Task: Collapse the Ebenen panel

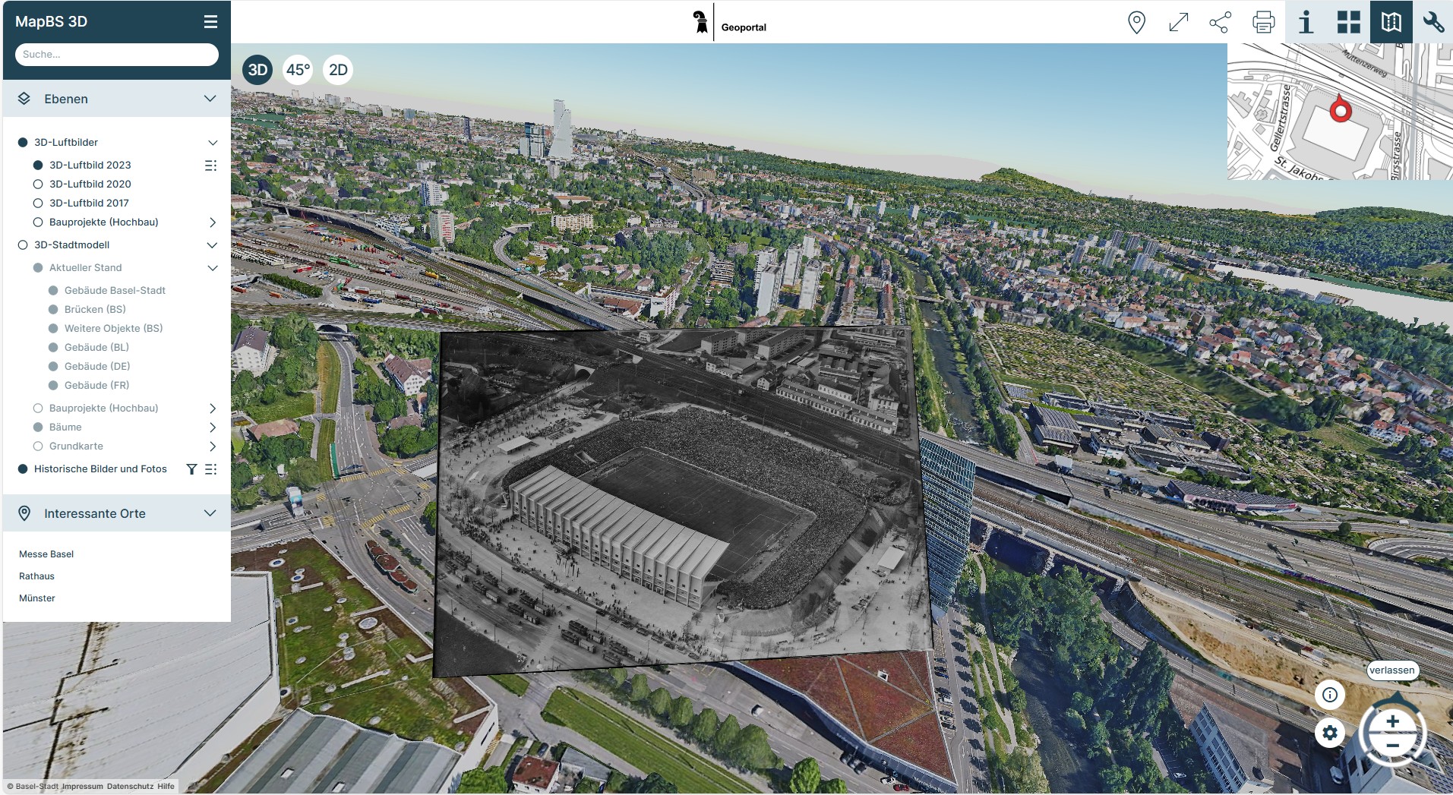Action: (x=210, y=99)
